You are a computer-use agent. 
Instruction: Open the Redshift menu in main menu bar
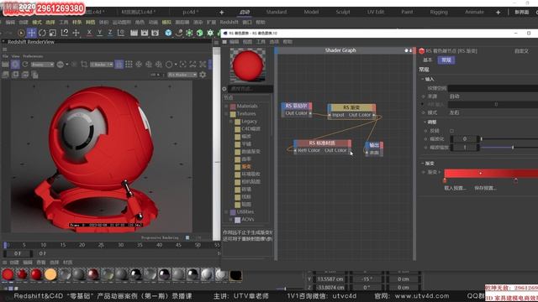[x=229, y=22]
